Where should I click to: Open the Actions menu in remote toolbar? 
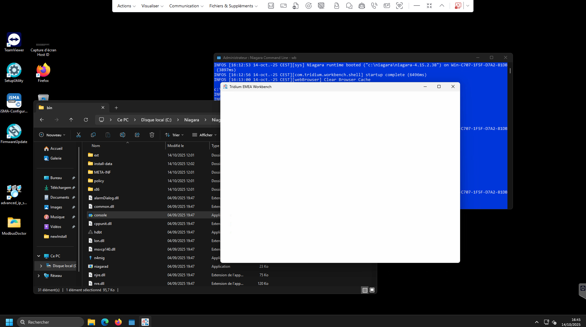[126, 6]
